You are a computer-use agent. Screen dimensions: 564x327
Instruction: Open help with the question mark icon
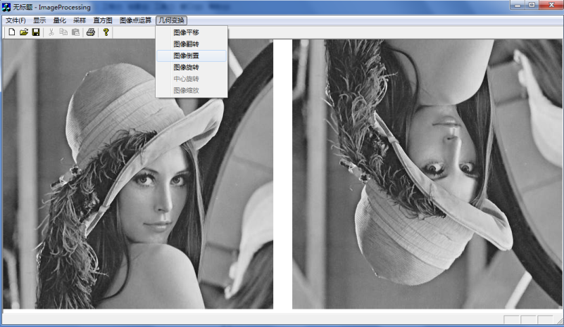[x=106, y=32]
